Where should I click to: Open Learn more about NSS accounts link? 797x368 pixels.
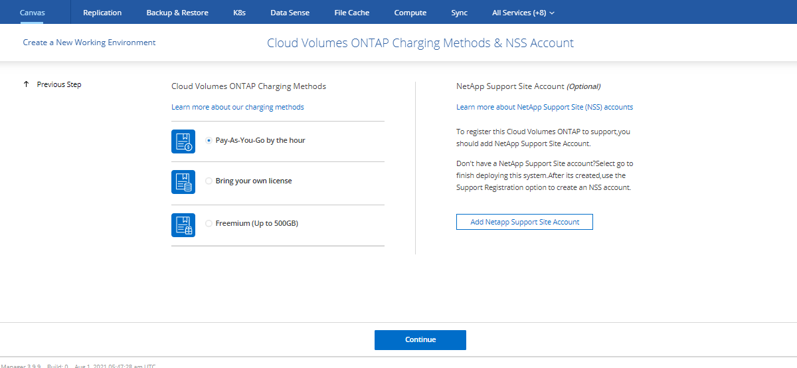[x=545, y=107]
